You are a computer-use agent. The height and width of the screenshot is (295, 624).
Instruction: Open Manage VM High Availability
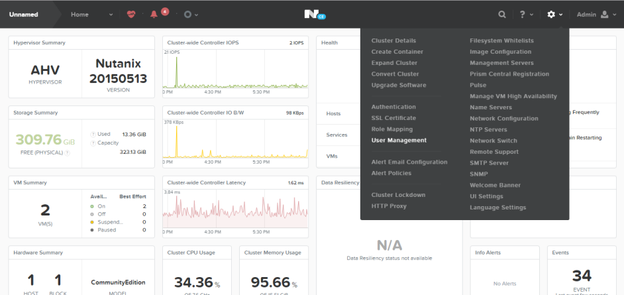[x=513, y=96]
